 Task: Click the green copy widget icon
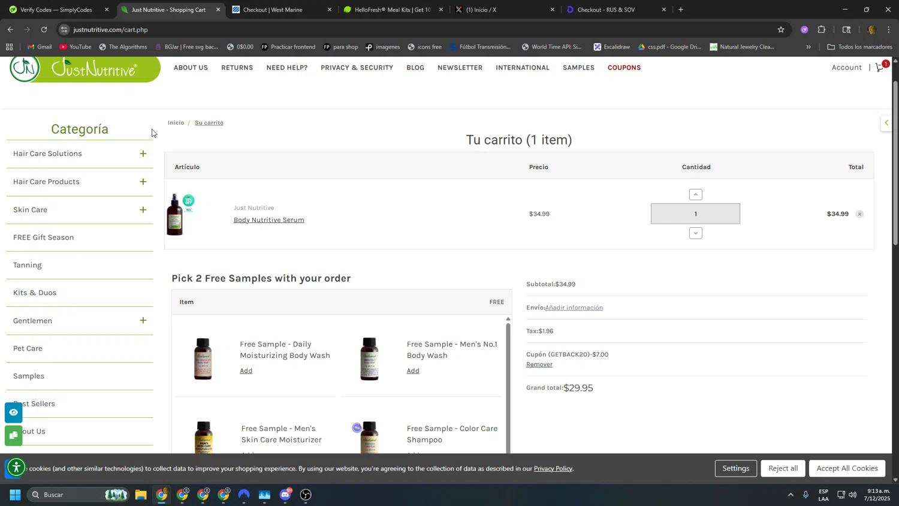coord(13,435)
